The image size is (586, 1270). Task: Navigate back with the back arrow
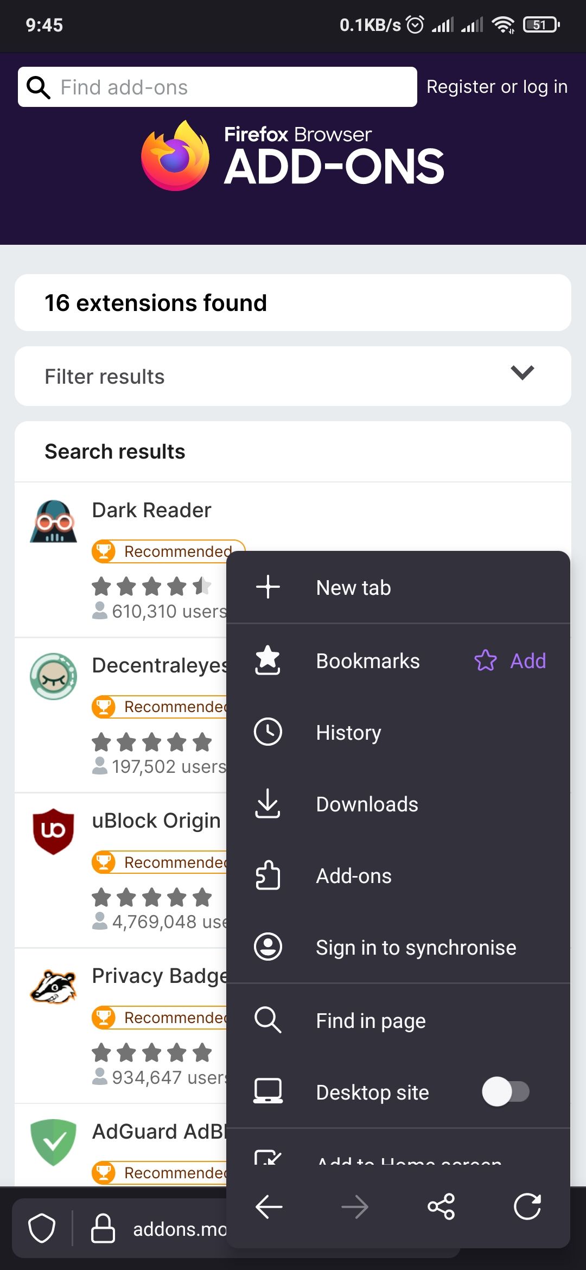tap(269, 1207)
